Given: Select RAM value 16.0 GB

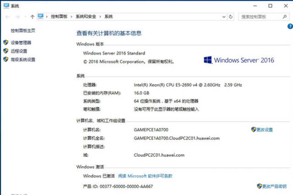Looking at the screenshot, I should point(141,93).
